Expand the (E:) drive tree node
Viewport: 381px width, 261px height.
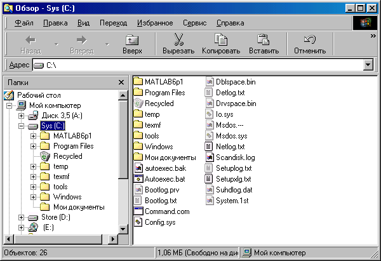21,228
